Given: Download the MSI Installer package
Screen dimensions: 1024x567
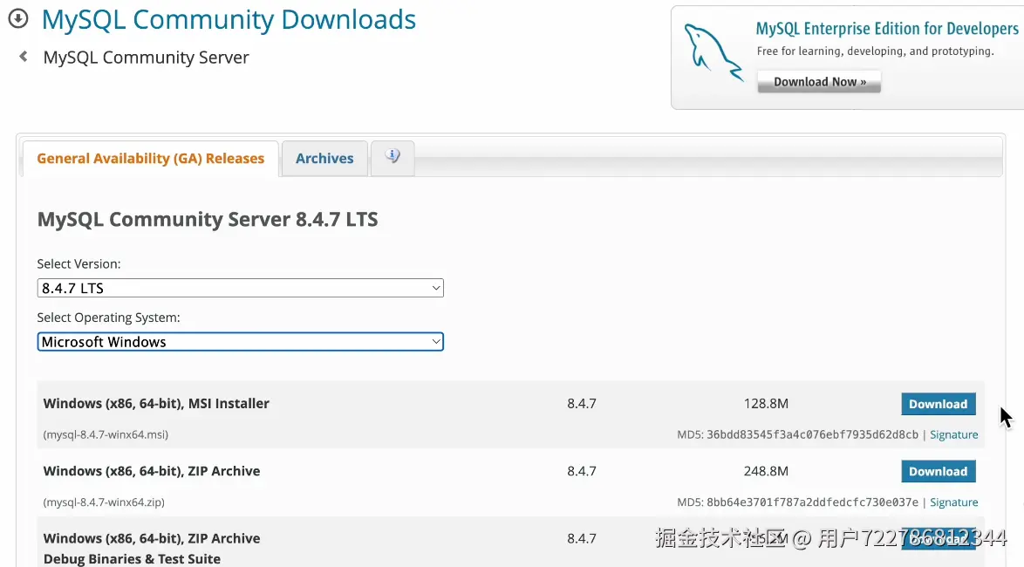Looking at the screenshot, I should [939, 404].
